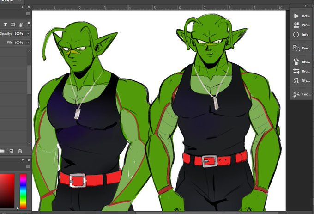Click the layer list scroll-up arrow

(x=29, y=51)
